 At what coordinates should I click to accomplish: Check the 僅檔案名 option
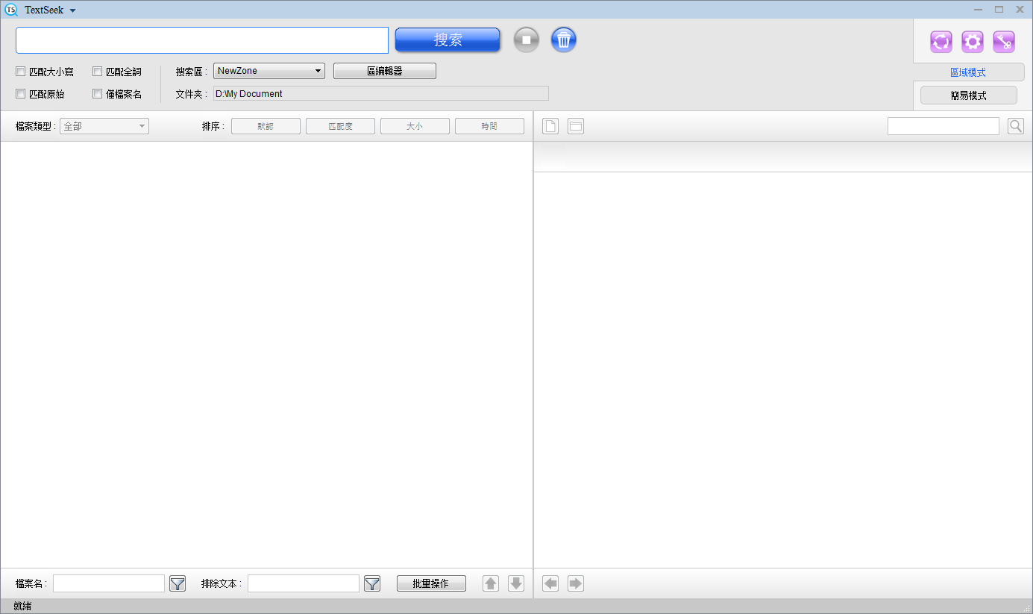[98, 94]
